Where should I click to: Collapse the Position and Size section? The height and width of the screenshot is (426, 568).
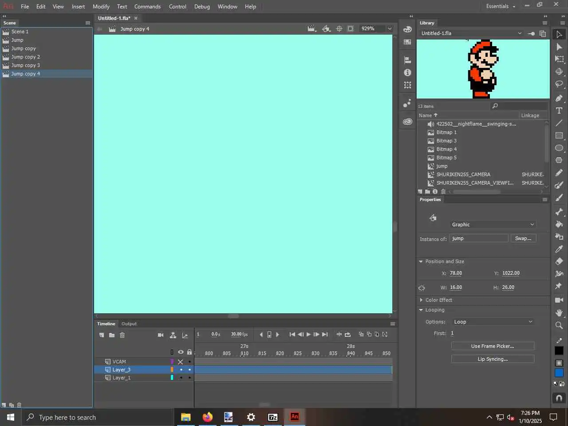point(421,261)
